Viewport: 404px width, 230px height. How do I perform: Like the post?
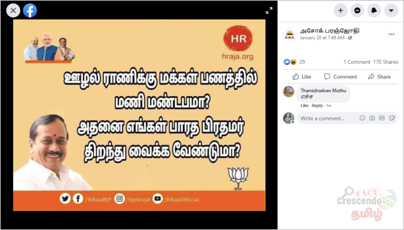(x=302, y=77)
